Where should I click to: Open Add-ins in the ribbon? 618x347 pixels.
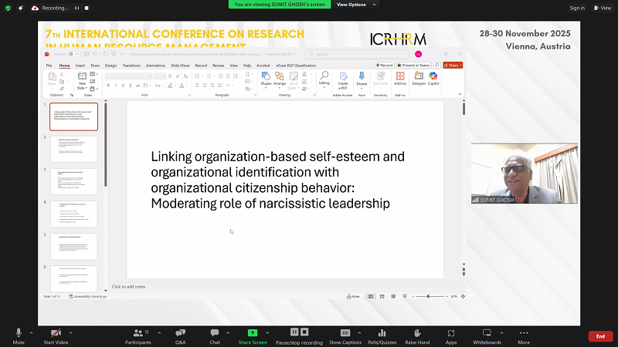400,79
